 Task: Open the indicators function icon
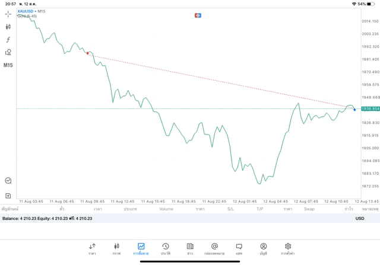8,40
